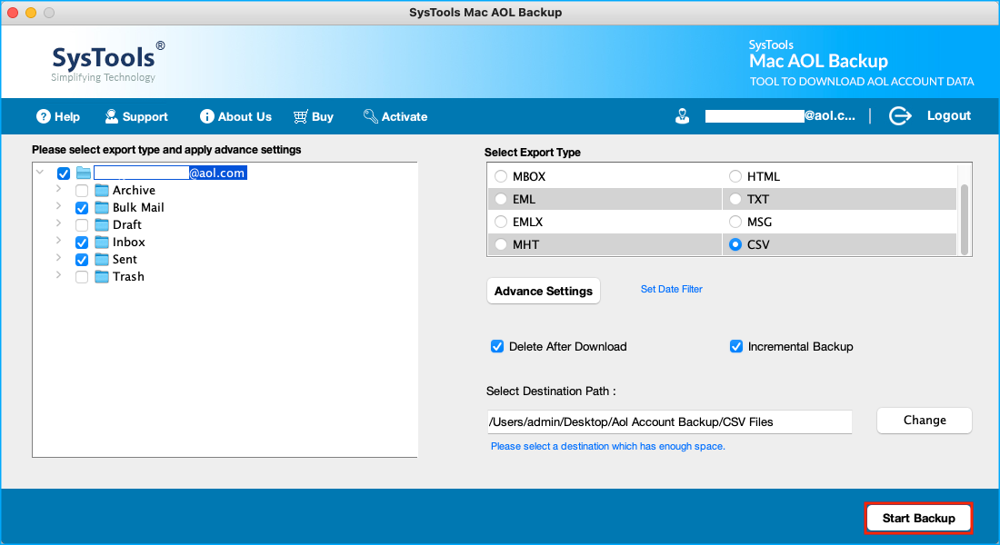Select the Trash label in tree

tap(128, 277)
